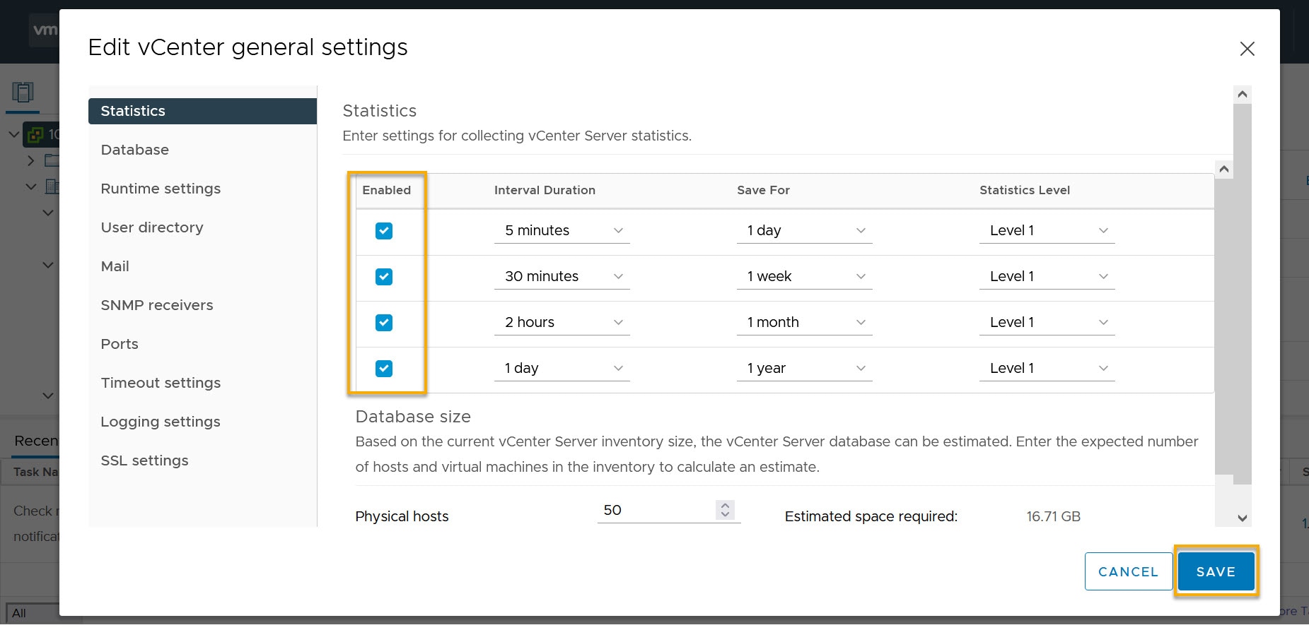Click the Physical hosts stepper arrows
Image resolution: width=1309 pixels, height=630 pixels.
[725, 510]
